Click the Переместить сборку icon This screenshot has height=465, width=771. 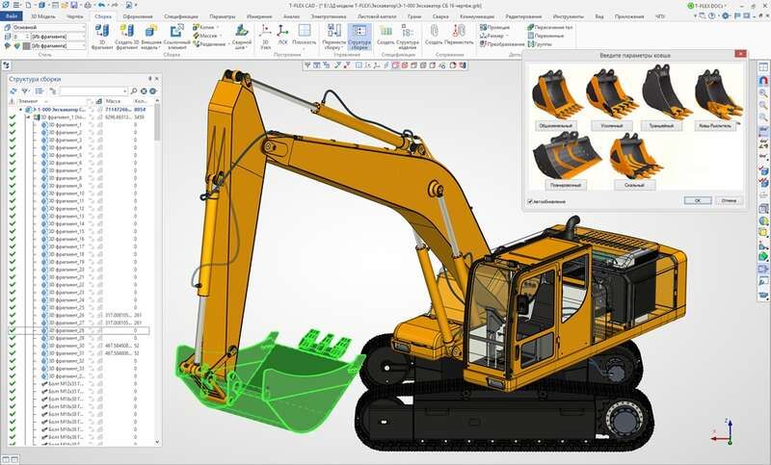(x=333, y=38)
